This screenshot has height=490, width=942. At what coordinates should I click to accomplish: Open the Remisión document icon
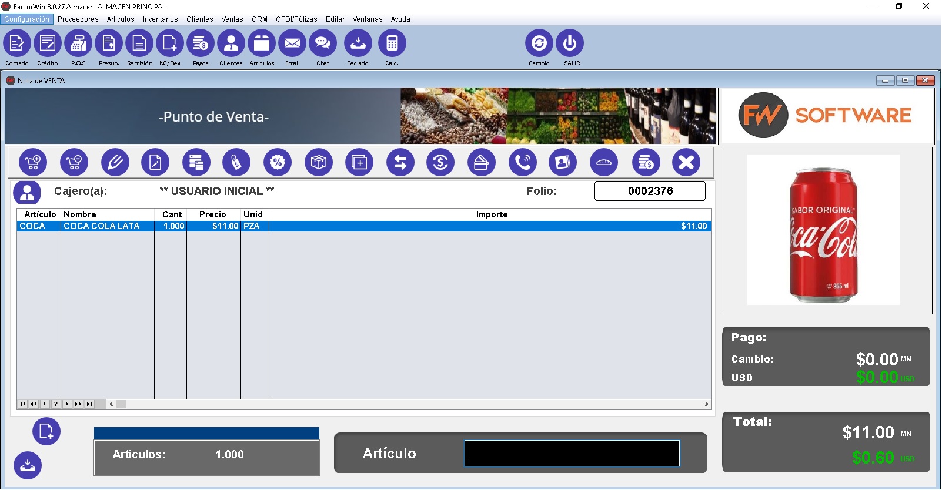[x=139, y=43]
